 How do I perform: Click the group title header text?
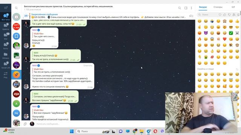click(x=69, y=6)
